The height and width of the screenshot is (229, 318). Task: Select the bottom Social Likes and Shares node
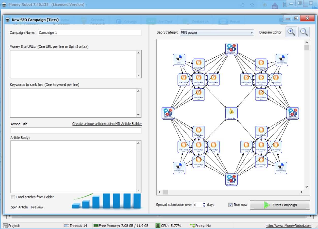[x=231, y=180]
